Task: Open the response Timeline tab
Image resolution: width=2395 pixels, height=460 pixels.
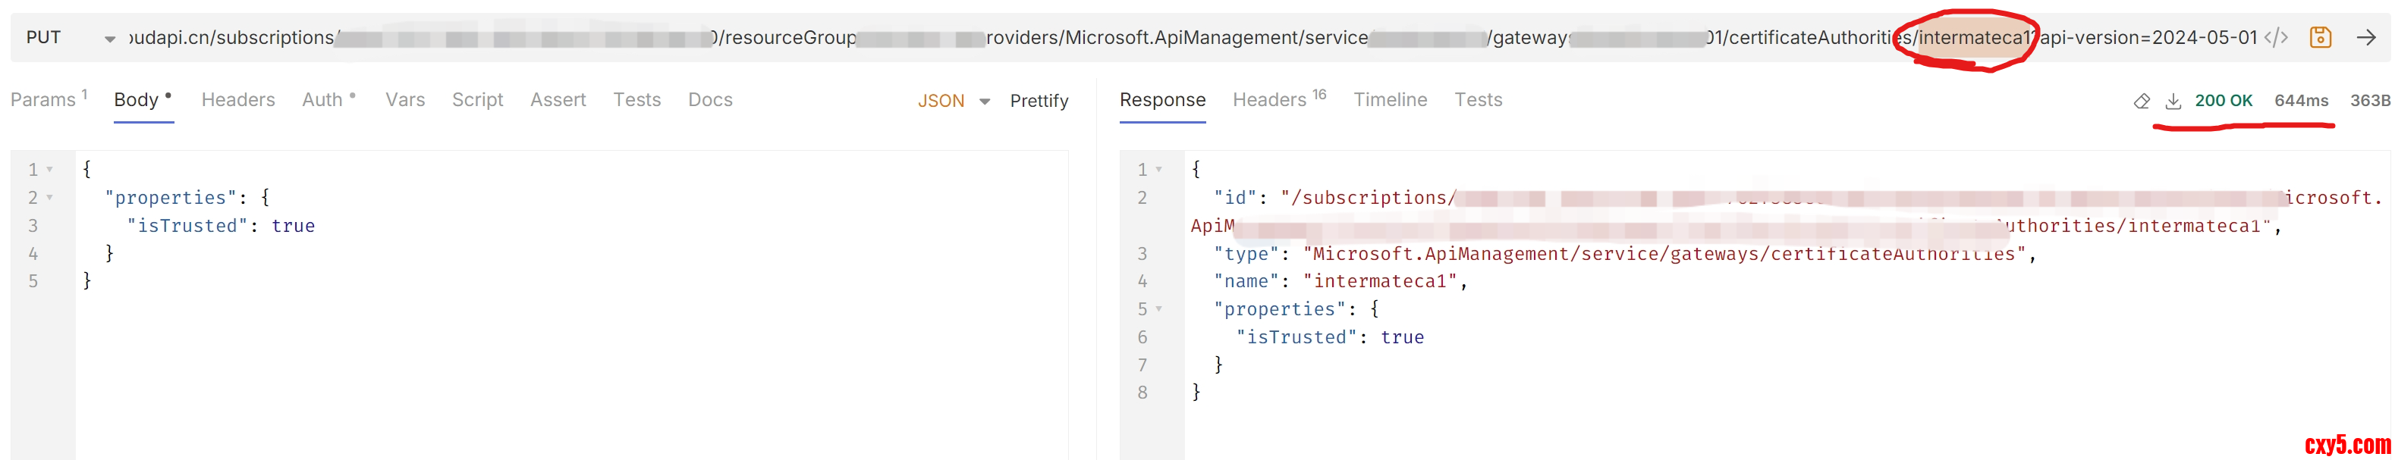Action: point(1390,100)
